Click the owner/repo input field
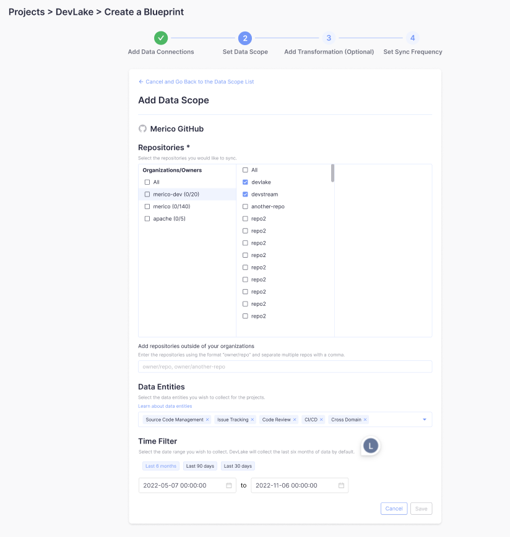Screen dimensions: 510x537 (x=285, y=366)
